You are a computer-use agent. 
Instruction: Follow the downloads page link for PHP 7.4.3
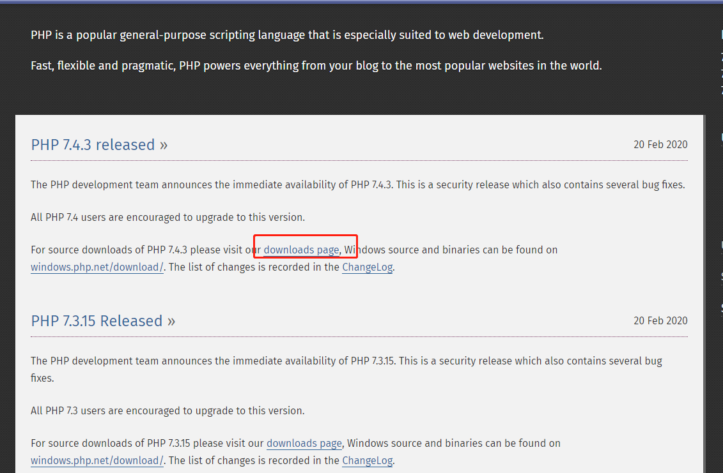(302, 250)
